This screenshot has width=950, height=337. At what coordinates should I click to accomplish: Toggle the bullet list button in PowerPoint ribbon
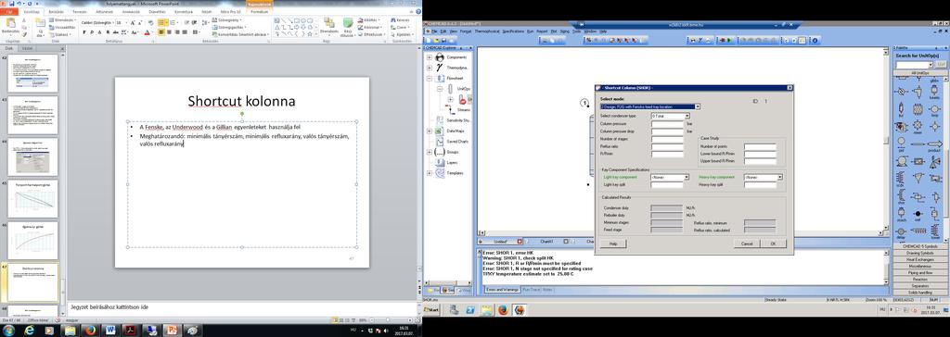(161, 22)
